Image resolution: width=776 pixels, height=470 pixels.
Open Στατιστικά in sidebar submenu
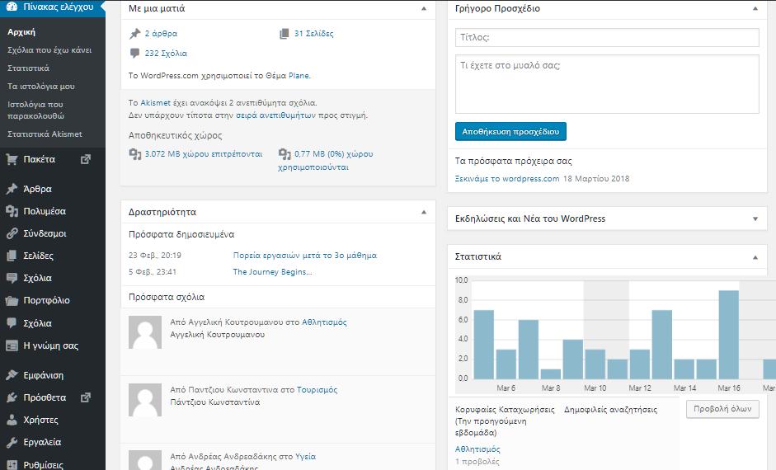(x=28, y=68)
